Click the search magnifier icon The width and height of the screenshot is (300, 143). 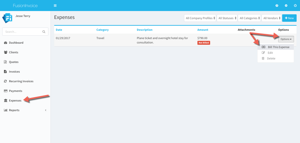[x=44, y=32]
